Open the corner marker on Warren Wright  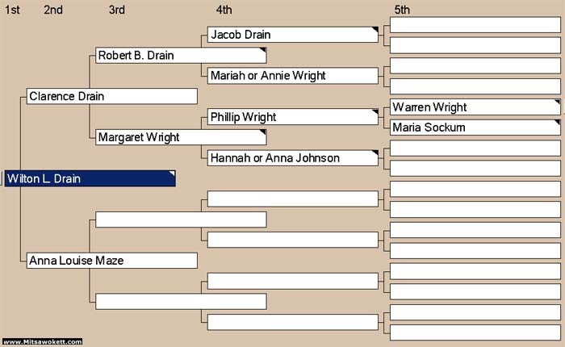[557, 102]
